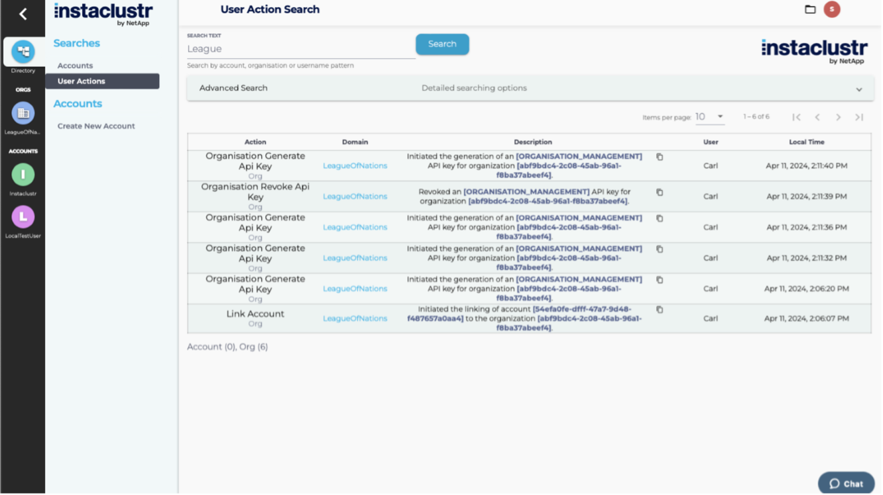Image resolution: width=883 pixels, height=495 pixels.
Task: Click Carl in the Link Account row
Action: pyautogui.click(x=711, y=319)
